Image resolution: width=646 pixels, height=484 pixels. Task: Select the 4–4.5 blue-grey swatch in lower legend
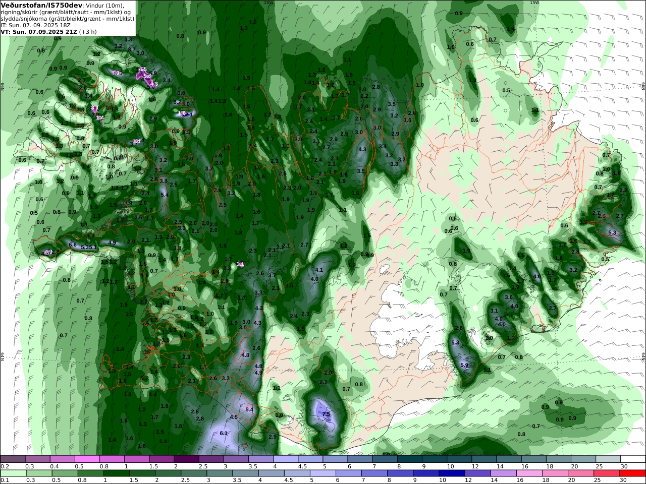(272, 473)
